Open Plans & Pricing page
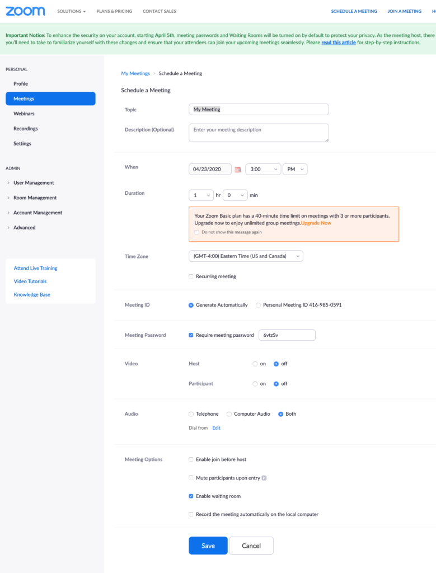This screenshot has height=573, width=436. (114, 11)
